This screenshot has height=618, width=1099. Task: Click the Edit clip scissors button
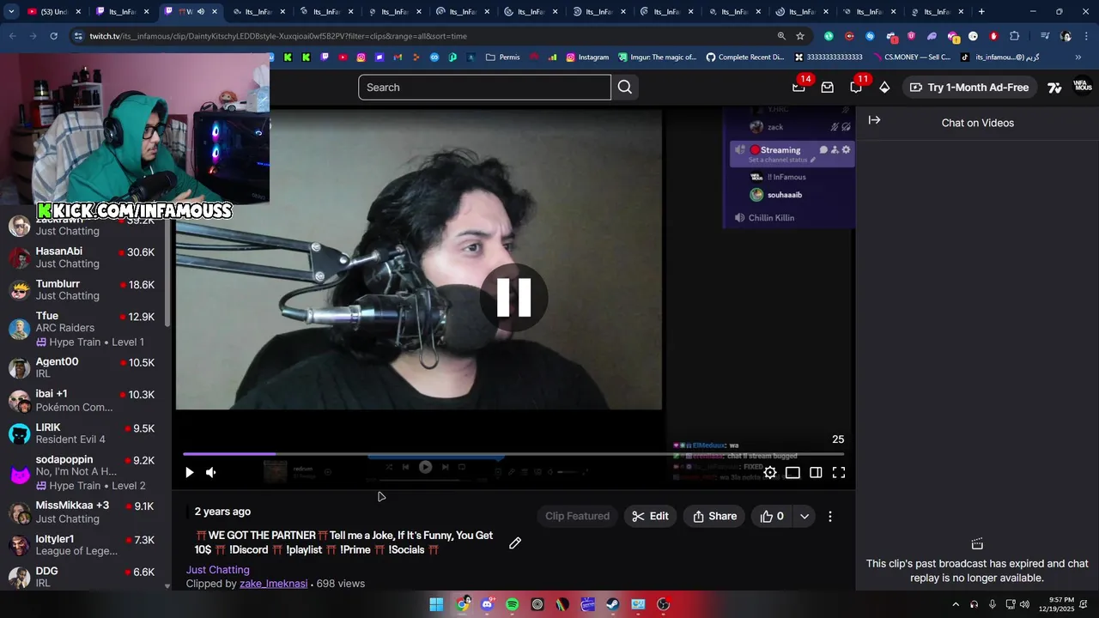click(x=650, y=516)
